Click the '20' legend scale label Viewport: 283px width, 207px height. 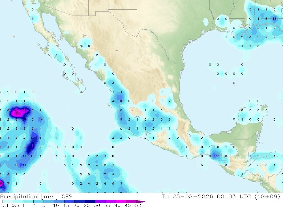click(x=76, y=205)
